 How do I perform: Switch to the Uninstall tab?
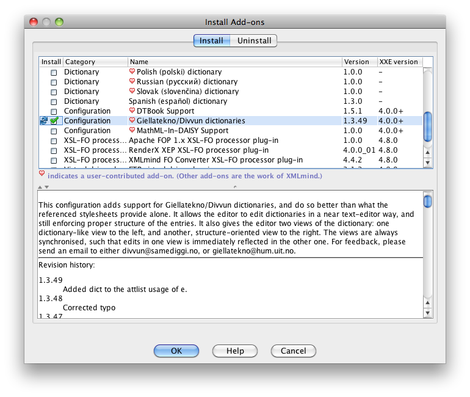pyautogui.click(x=253, y=41)
